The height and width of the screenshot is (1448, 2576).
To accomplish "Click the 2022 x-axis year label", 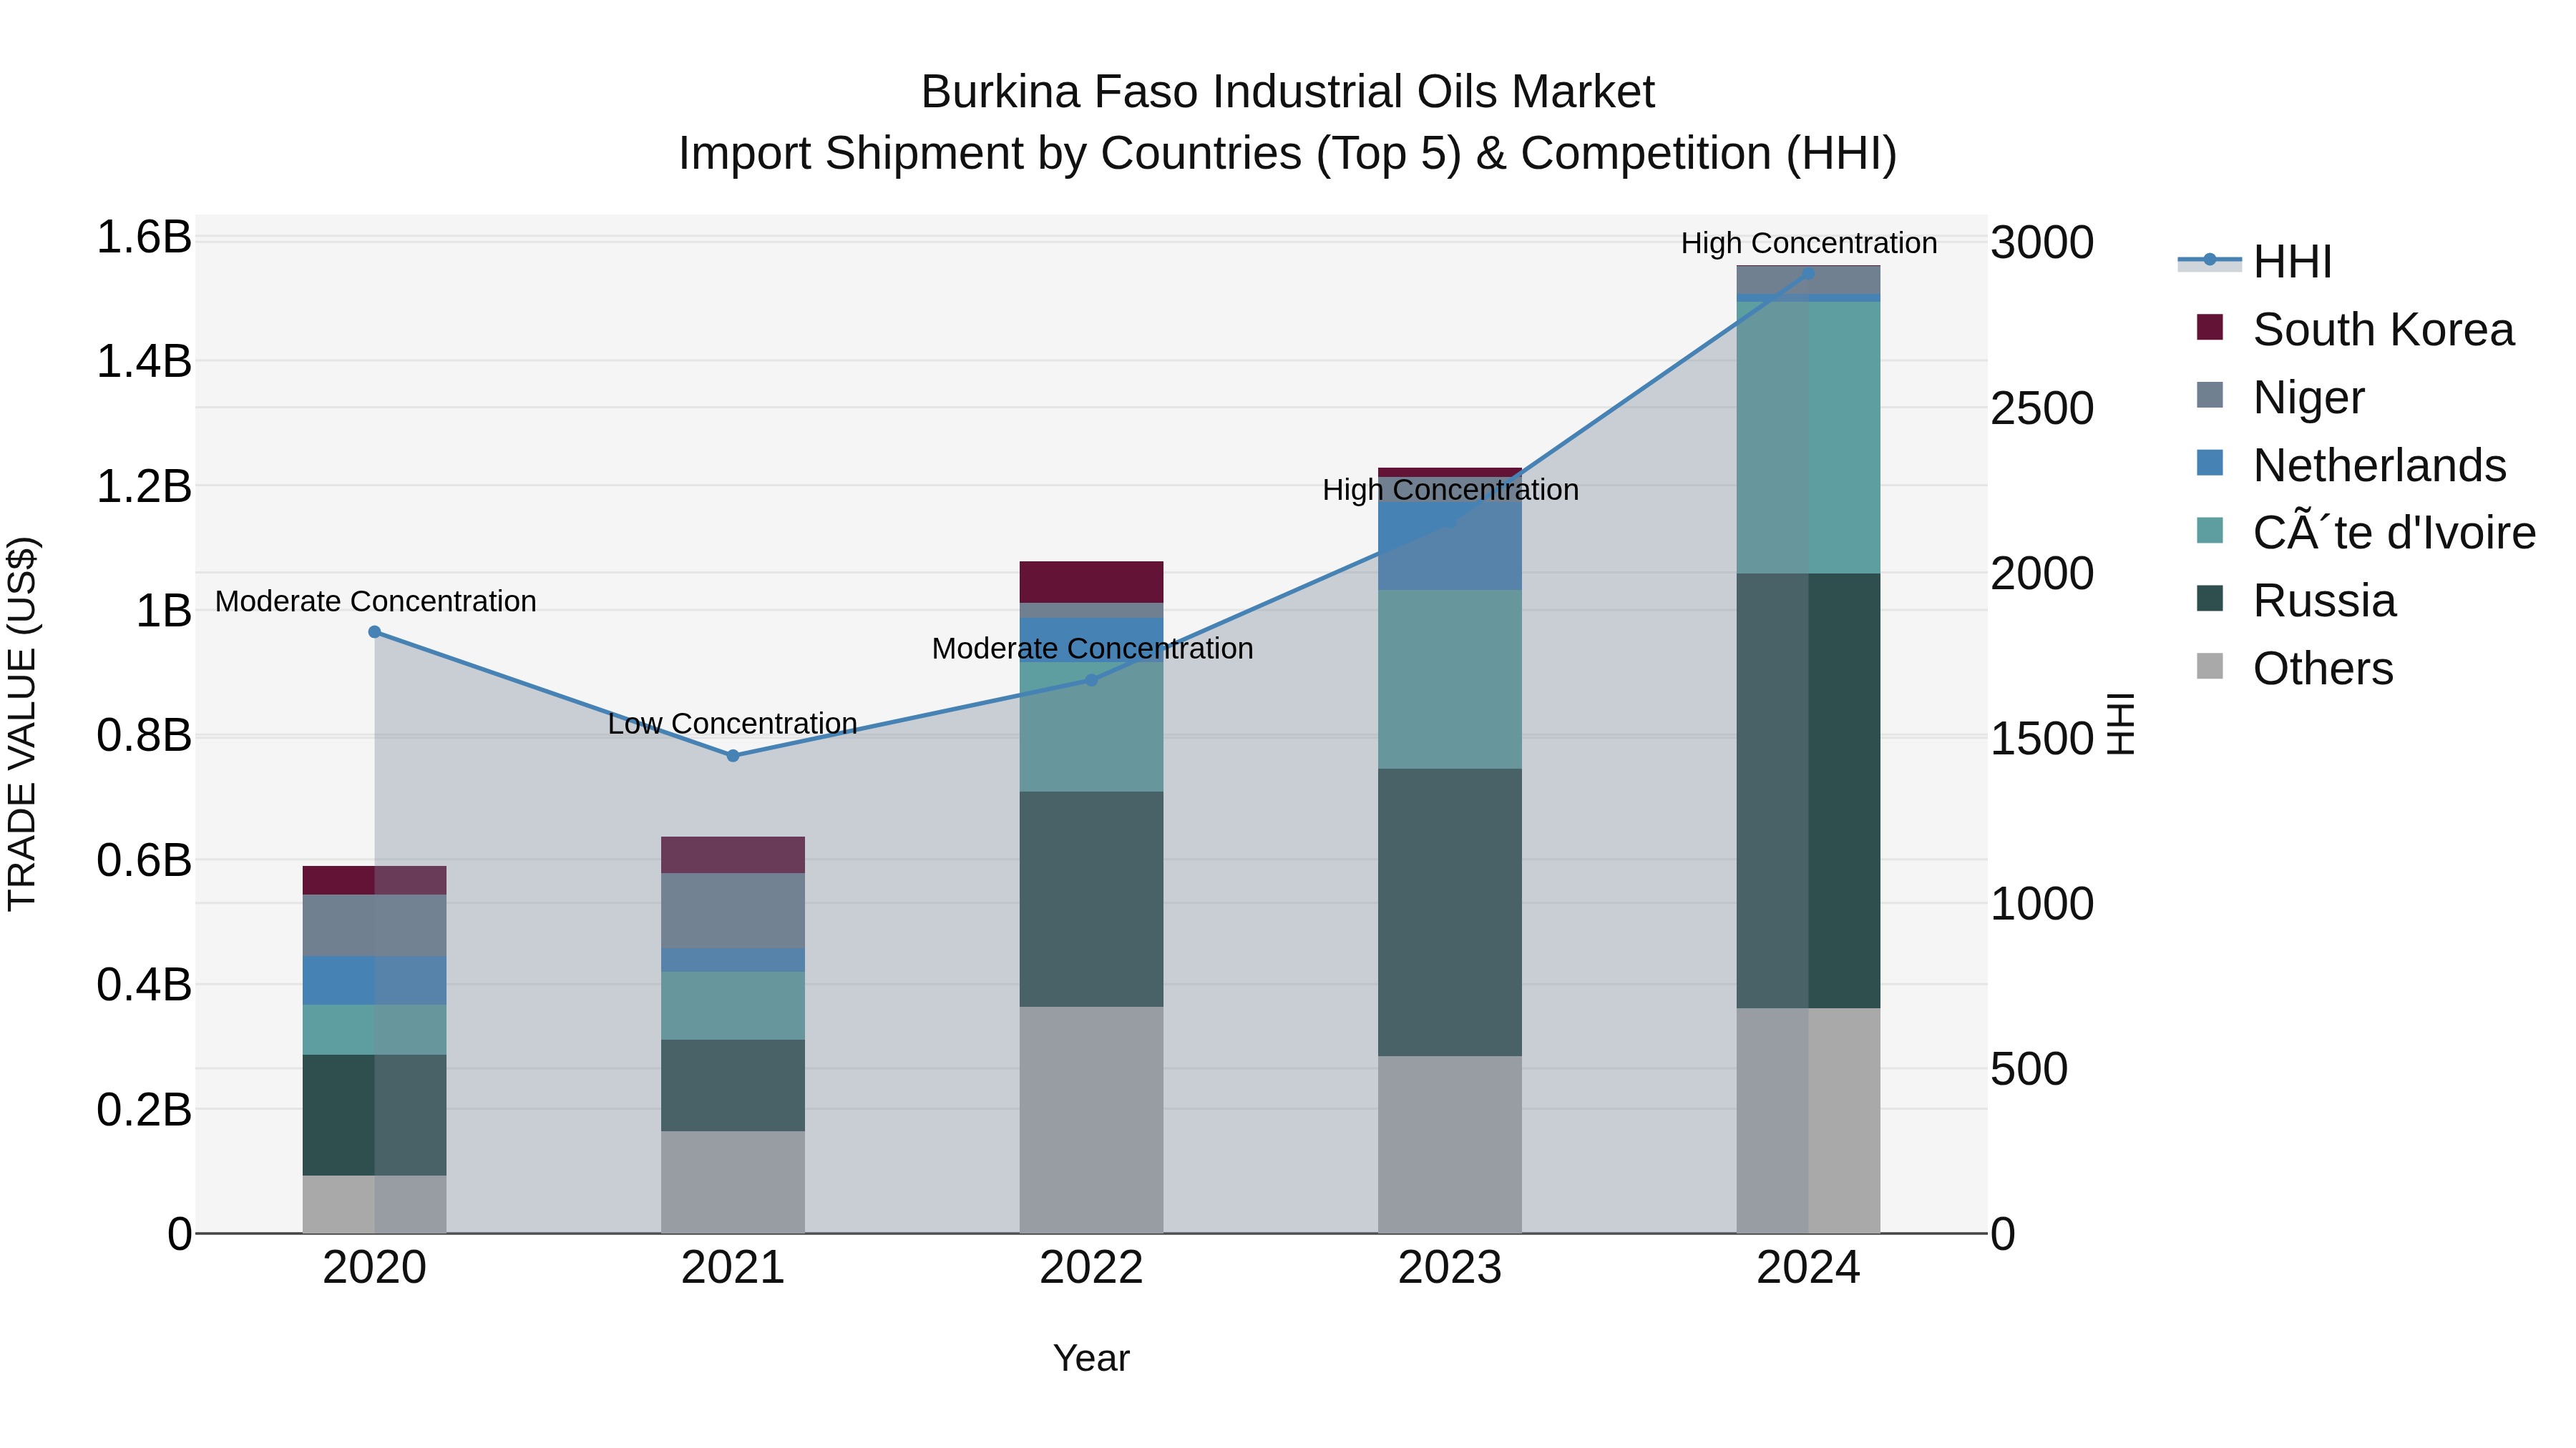I will coord(1091,1268).
